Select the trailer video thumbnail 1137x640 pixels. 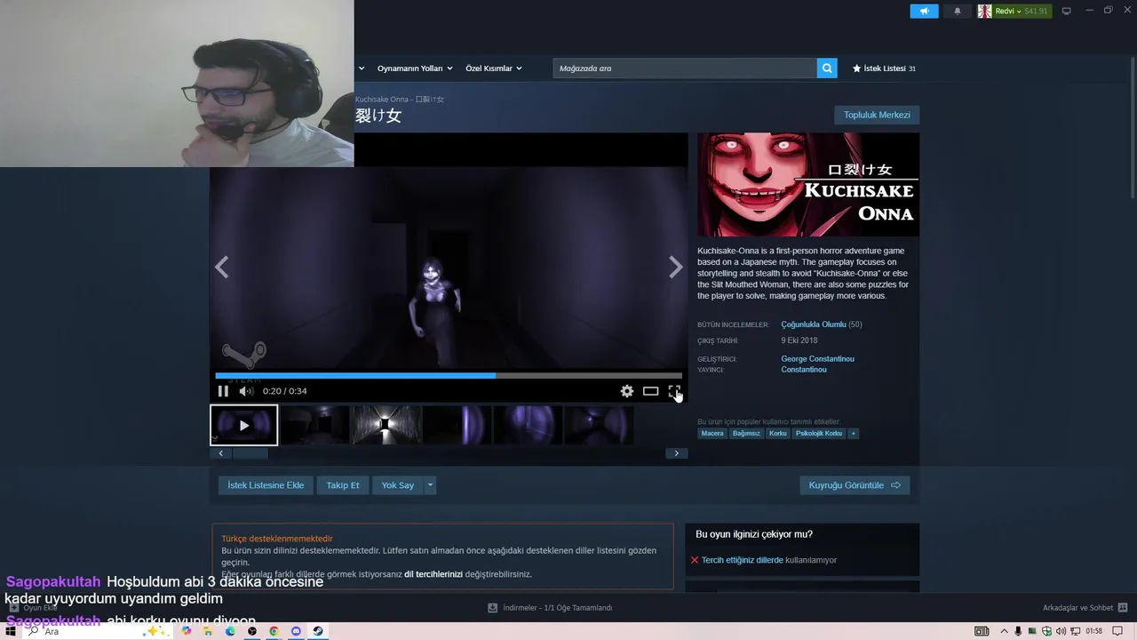tap(244, 425)
